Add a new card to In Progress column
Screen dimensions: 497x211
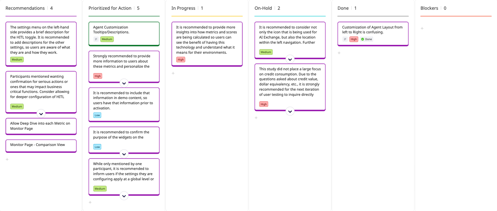[173, 73]
